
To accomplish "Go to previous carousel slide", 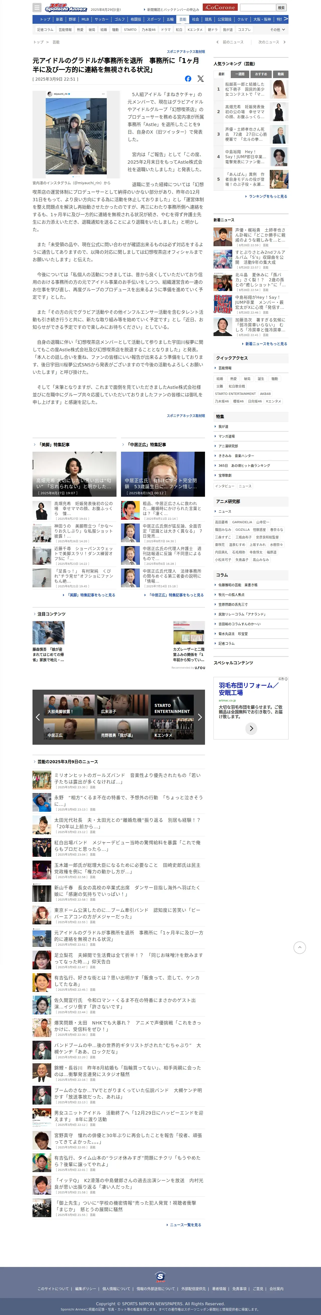I will click(x=38, y=717).
